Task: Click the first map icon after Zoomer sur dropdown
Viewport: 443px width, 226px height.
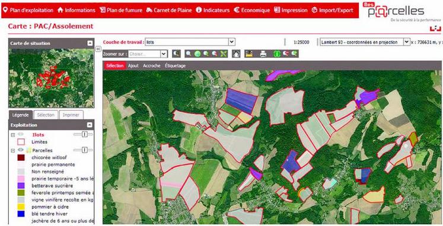Action: tap(177, 53)
